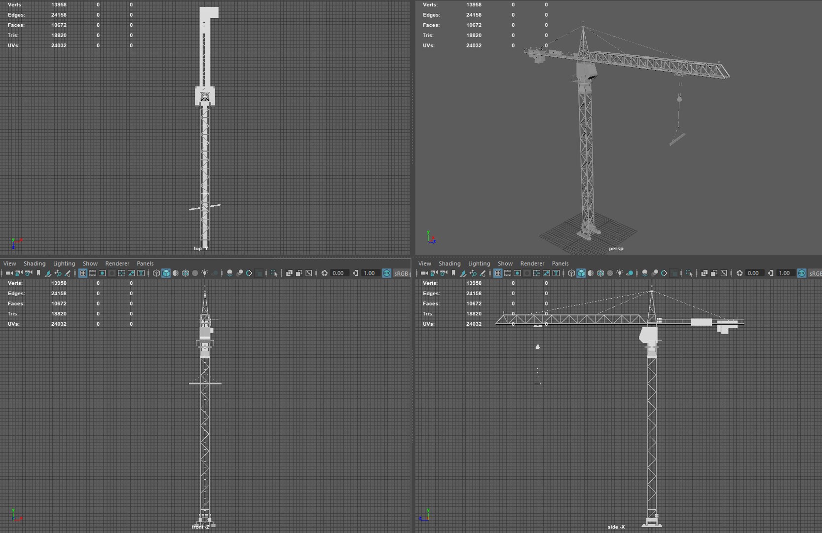Viewport: 822px width, 533px height.
Task: Click X-Ray icon in side panel toolbar
Action: 704,273
